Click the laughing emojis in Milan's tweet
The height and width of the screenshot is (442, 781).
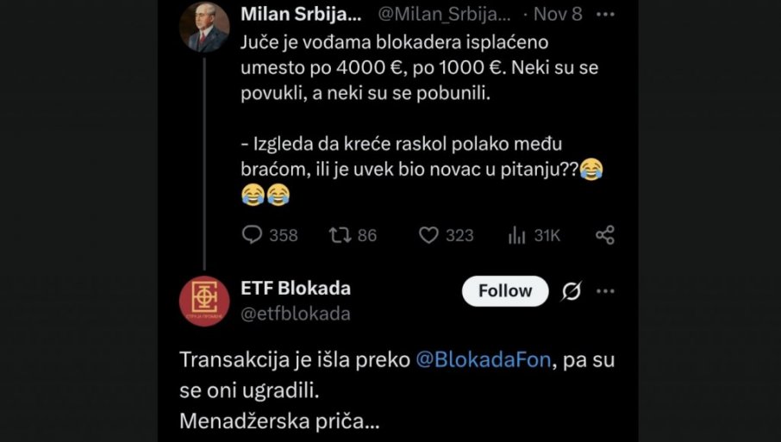point(266,196)
